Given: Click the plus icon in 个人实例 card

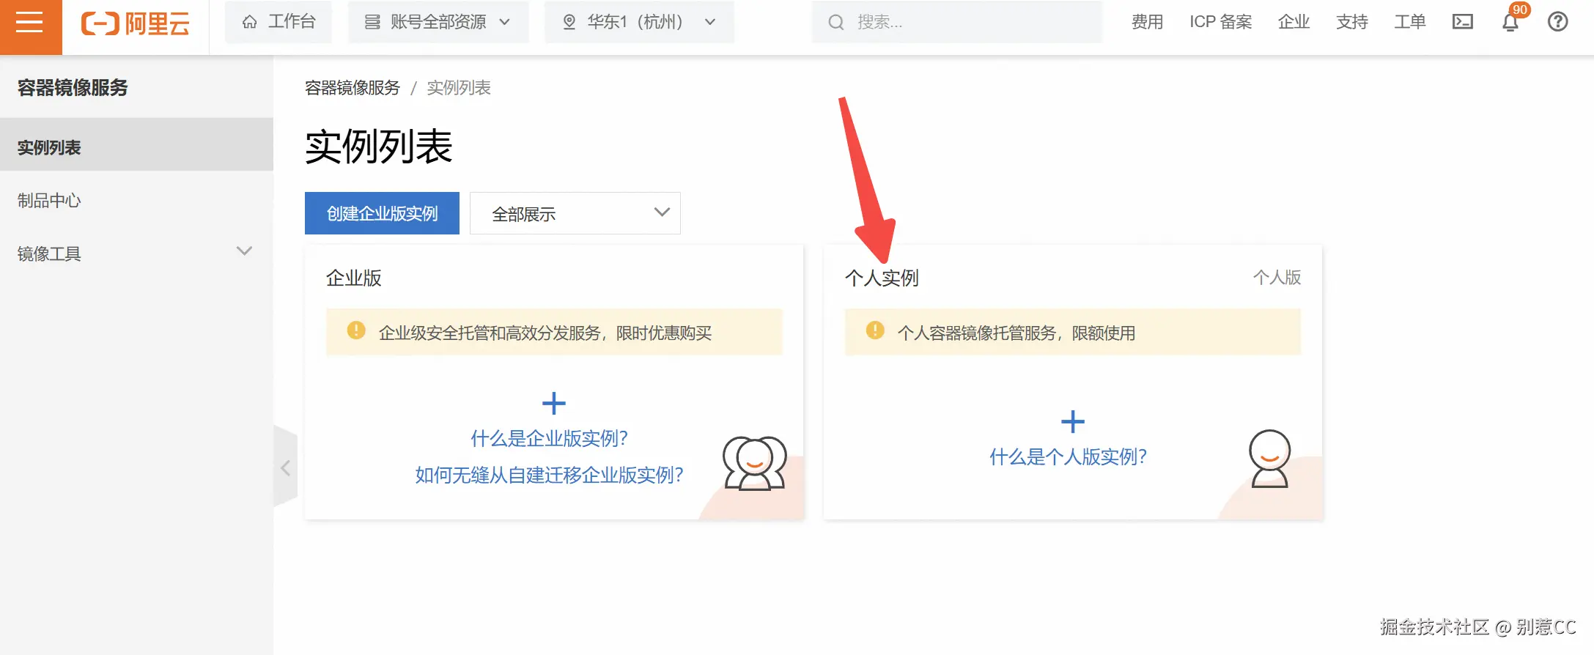Looking at the screenshot, I should (x=1073, y=421).
